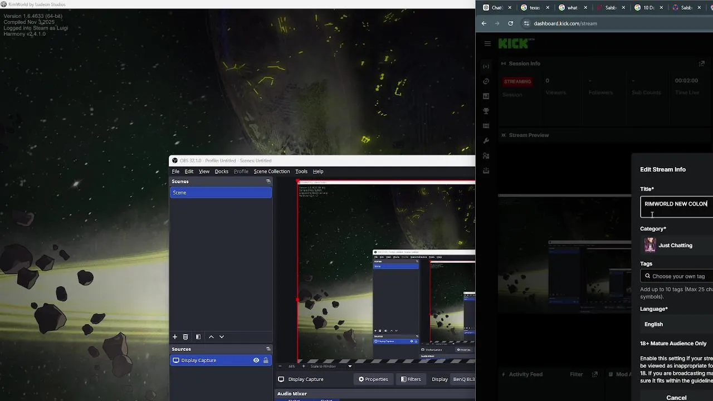Open the English language dropdown
Screen dimensions: 713x401
tap(676, 324)
